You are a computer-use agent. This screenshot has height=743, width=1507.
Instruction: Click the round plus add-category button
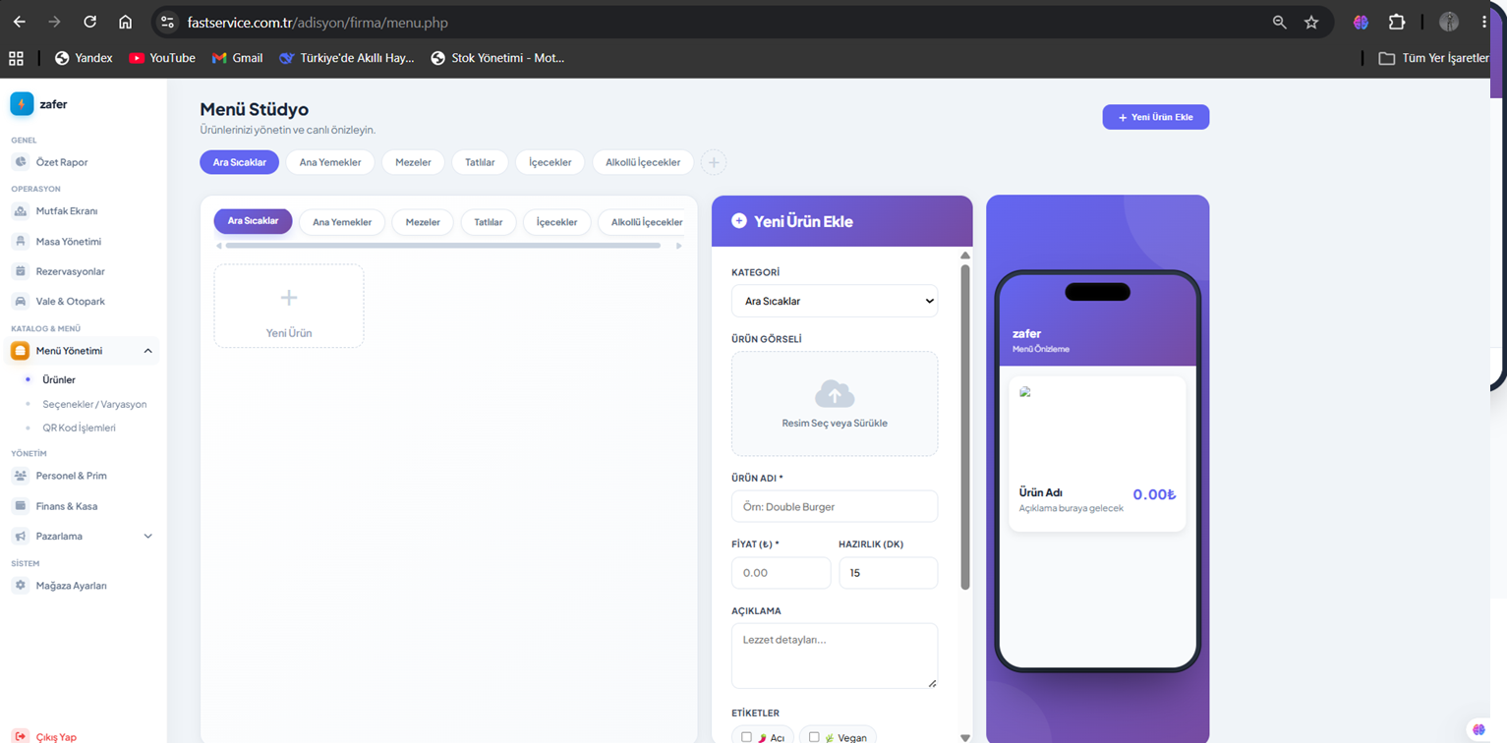click(714, 162)
